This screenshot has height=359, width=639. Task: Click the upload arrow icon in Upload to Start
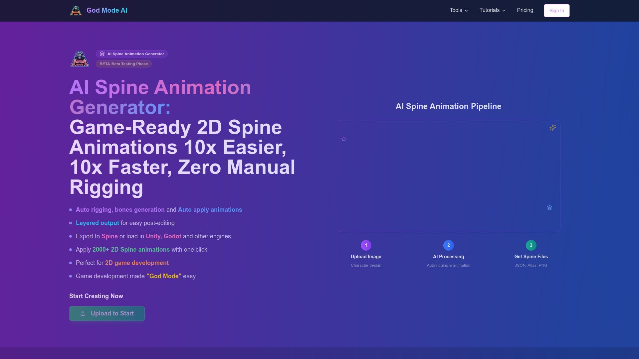(x=83, y=313)
